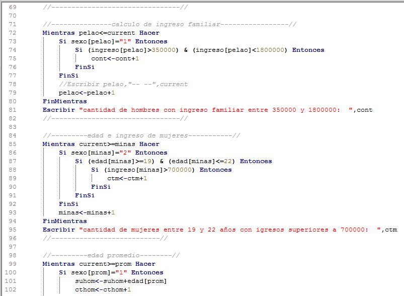Click '(ingreso[minas]>700000)' condition
The height and width of the screenshot is (296, 404).
(x=149, y=170)
